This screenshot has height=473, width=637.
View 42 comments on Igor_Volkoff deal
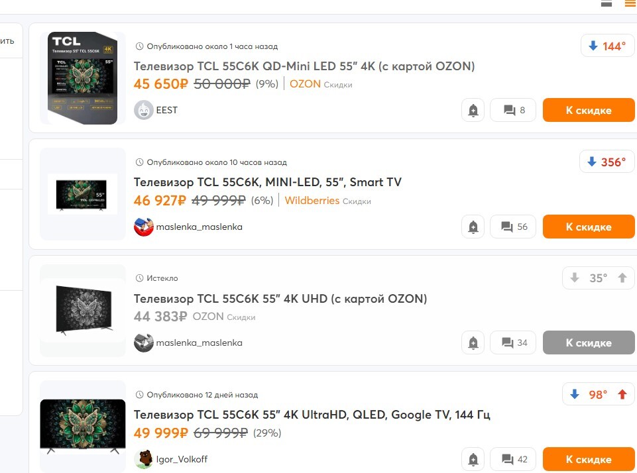pos(514,459)
